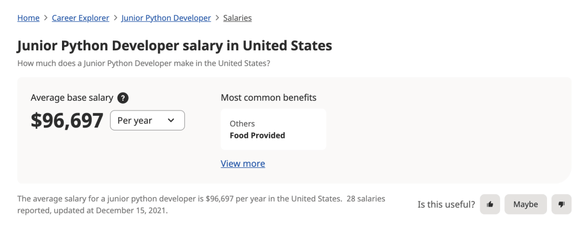Open the Per year pay period dropdown
Image resolution: width=585 pixels, height=230 pixels.
tap(147, 120)
